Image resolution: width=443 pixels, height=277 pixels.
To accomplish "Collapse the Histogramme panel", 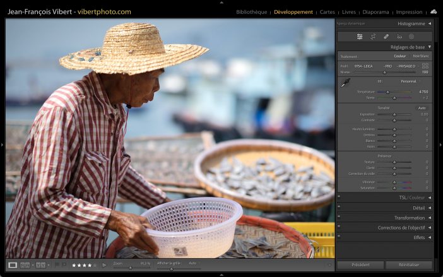I will click(430, 24).
